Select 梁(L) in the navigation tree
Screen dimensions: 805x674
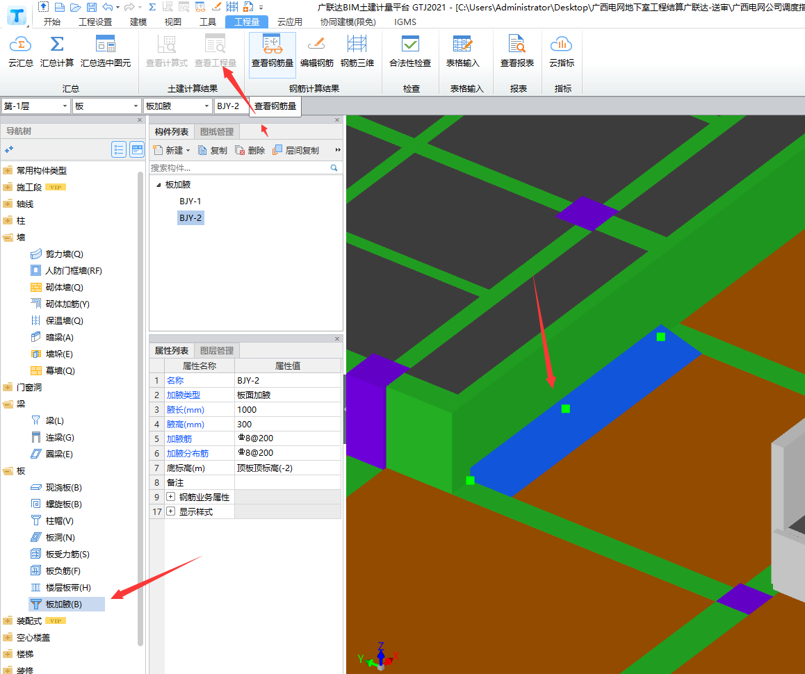point(54,421)
